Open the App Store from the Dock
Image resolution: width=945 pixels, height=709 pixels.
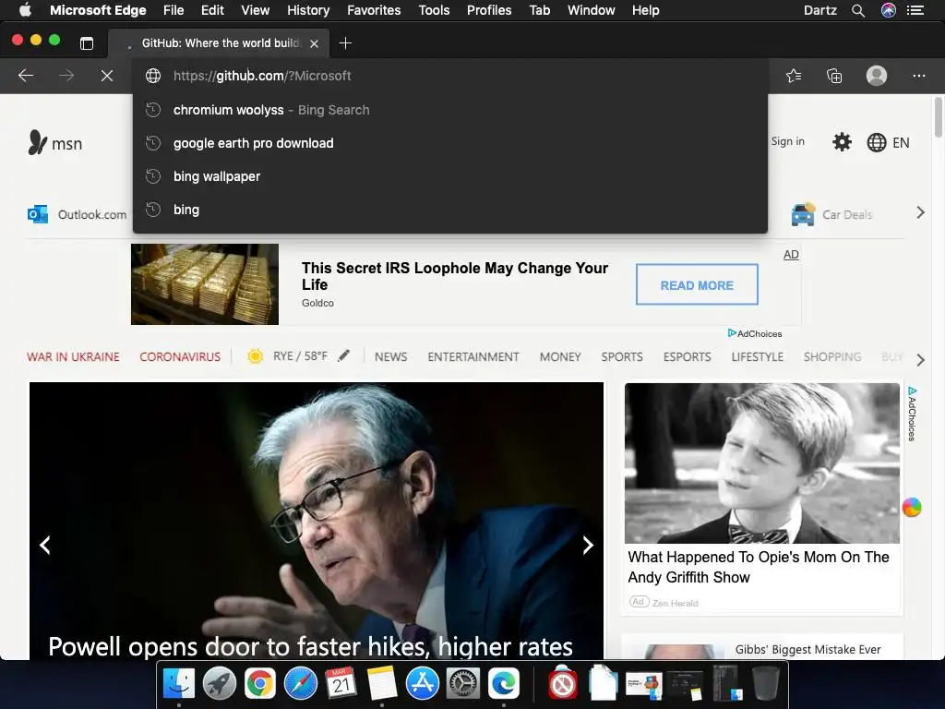[423, 684]
